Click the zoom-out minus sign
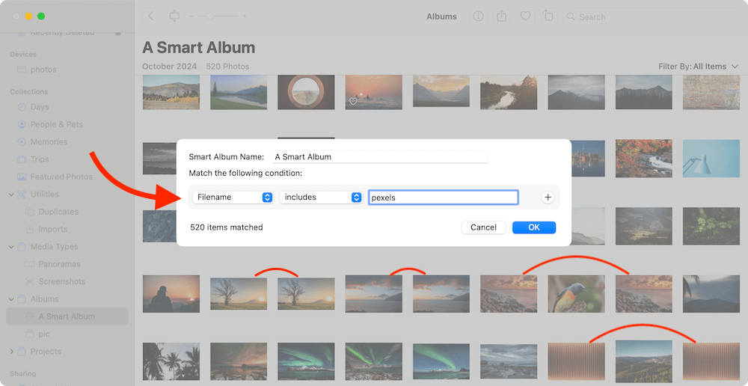 click(x=191, y=16)
